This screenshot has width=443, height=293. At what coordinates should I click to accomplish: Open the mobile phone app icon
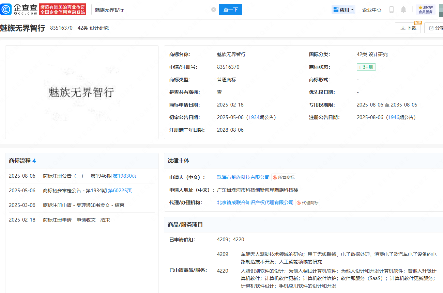point(392,10)
